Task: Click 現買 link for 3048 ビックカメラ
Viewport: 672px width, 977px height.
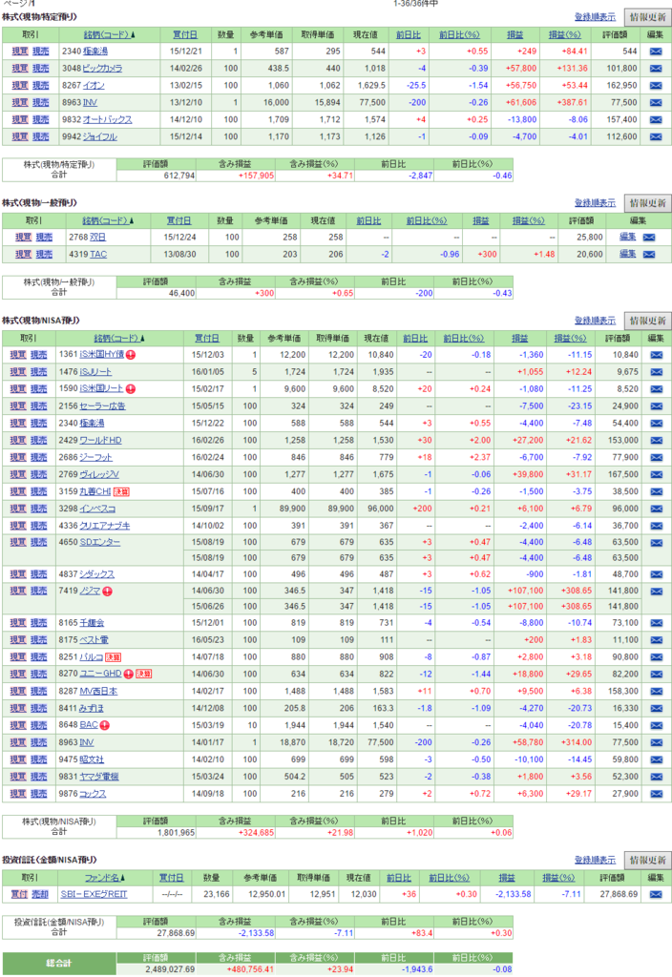Action: (x=20, y=69)
